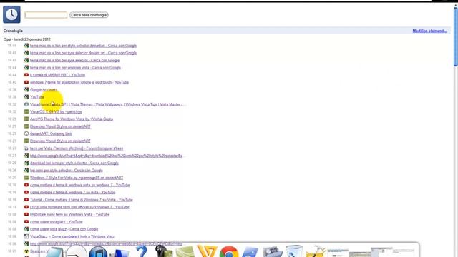Image resolution: width=458 pixels, height=257 pixels.
Task: Open 'come usare vista glazz - Cerca con Google'
Action: [64, 229]
